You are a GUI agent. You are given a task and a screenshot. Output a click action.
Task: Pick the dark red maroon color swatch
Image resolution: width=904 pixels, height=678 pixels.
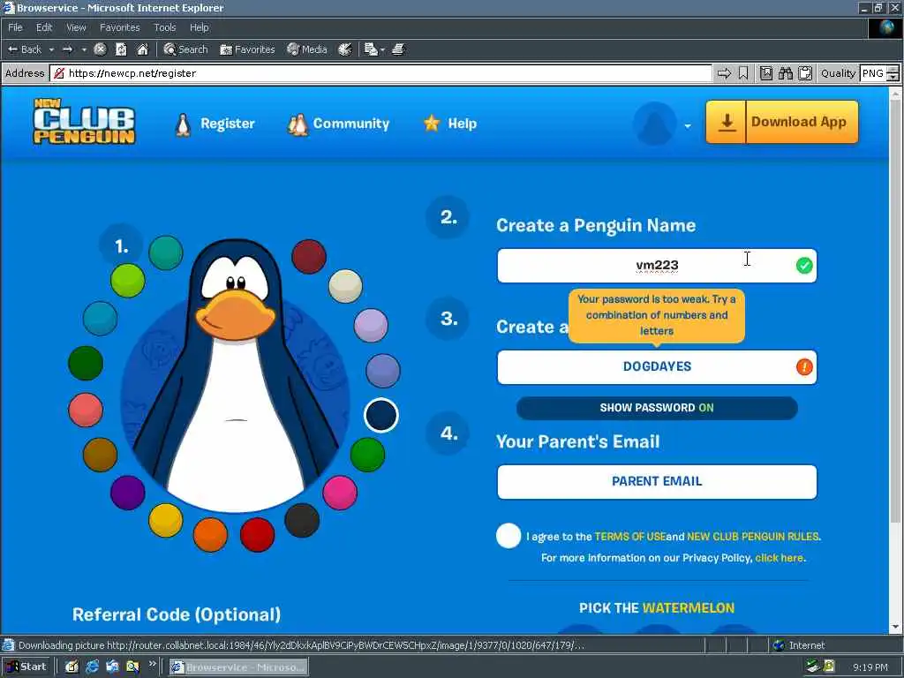click(309, 257)
